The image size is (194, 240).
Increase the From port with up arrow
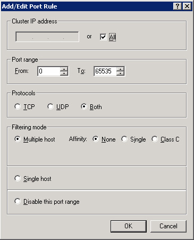pos(64,69)
